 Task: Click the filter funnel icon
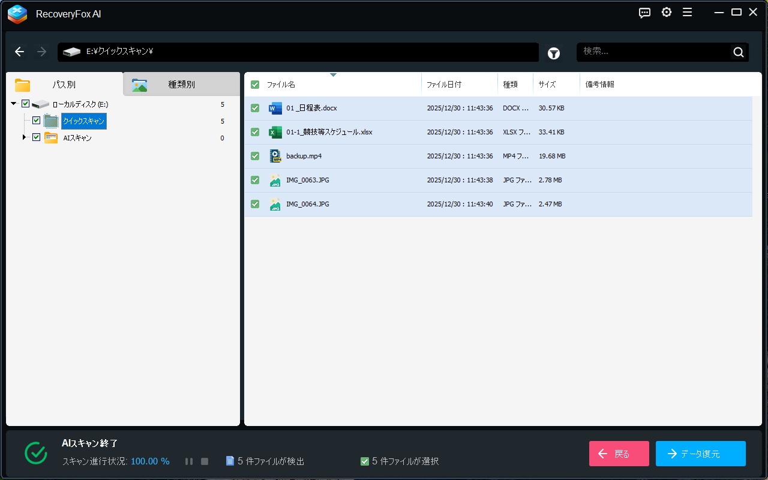(553, 53)
